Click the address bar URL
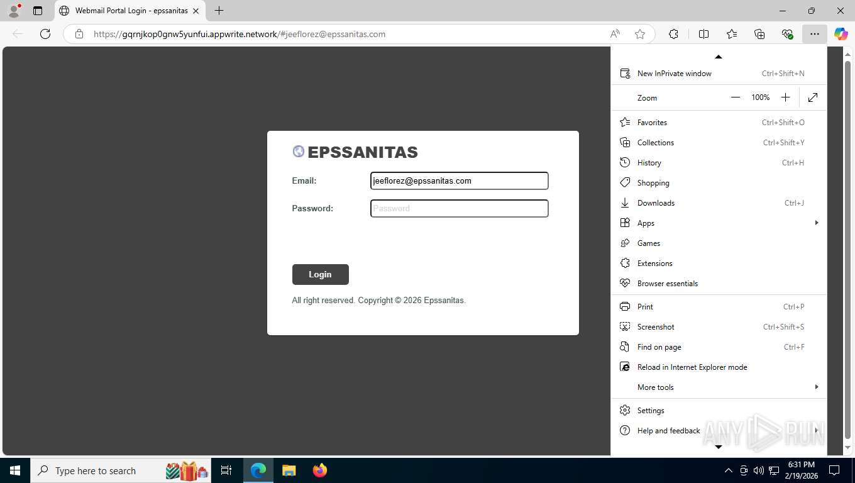855x483 pixels. click(x=240, y=34)
